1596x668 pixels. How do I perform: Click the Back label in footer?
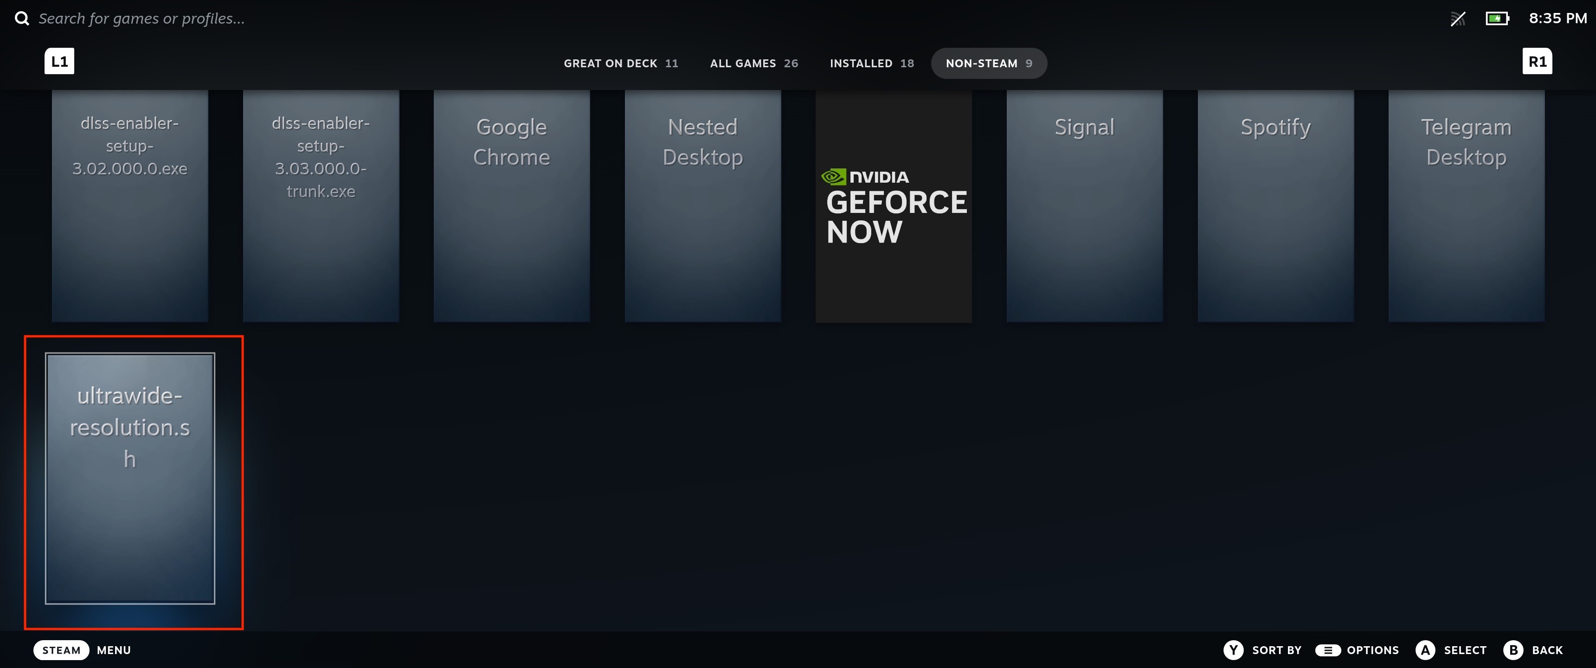pyautogui.click(x=1547, y=650)
